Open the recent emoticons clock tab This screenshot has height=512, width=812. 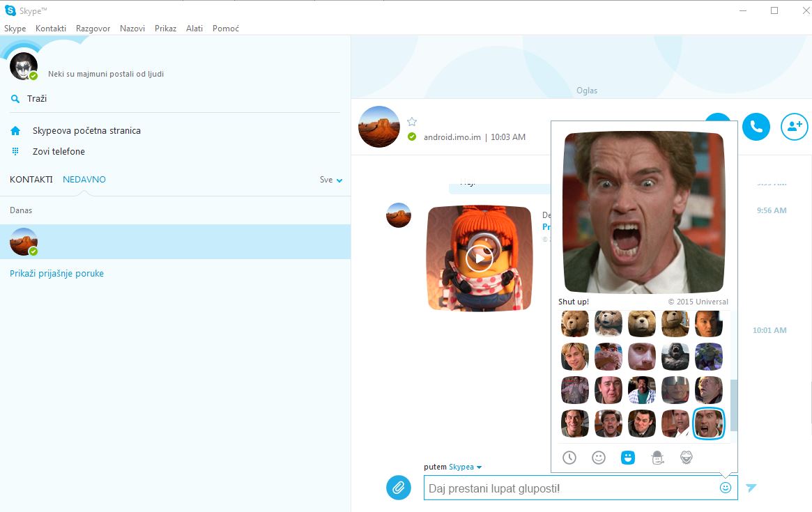point(569,458)
